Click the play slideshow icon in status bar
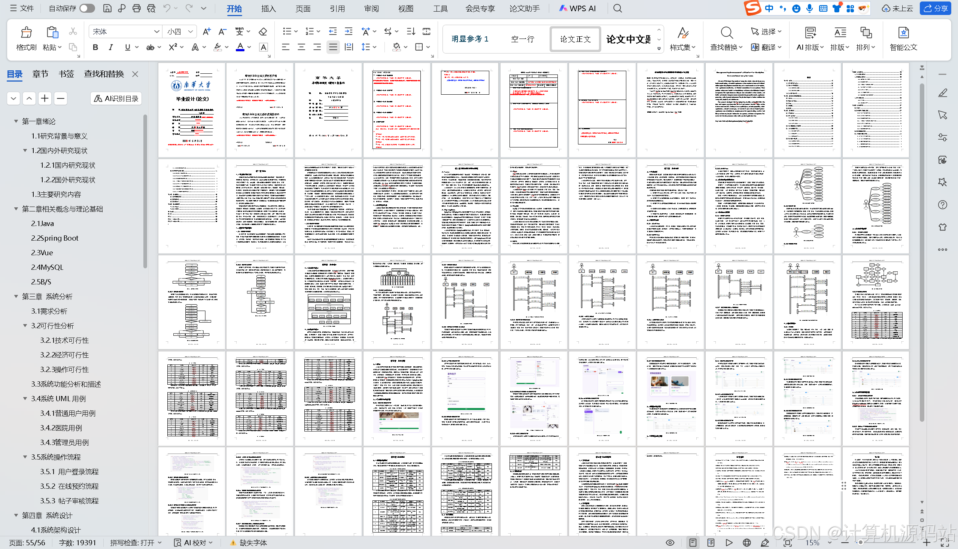 [729, 543]
